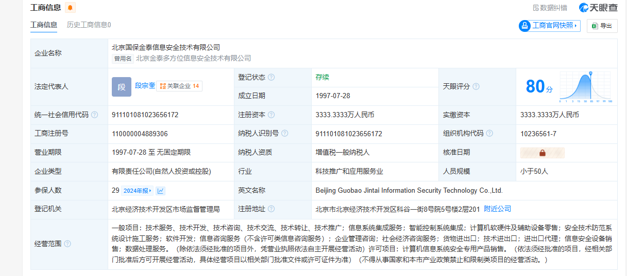Click the 天眼查 logo
Screen dimensions: 627x276
point(598,8)
